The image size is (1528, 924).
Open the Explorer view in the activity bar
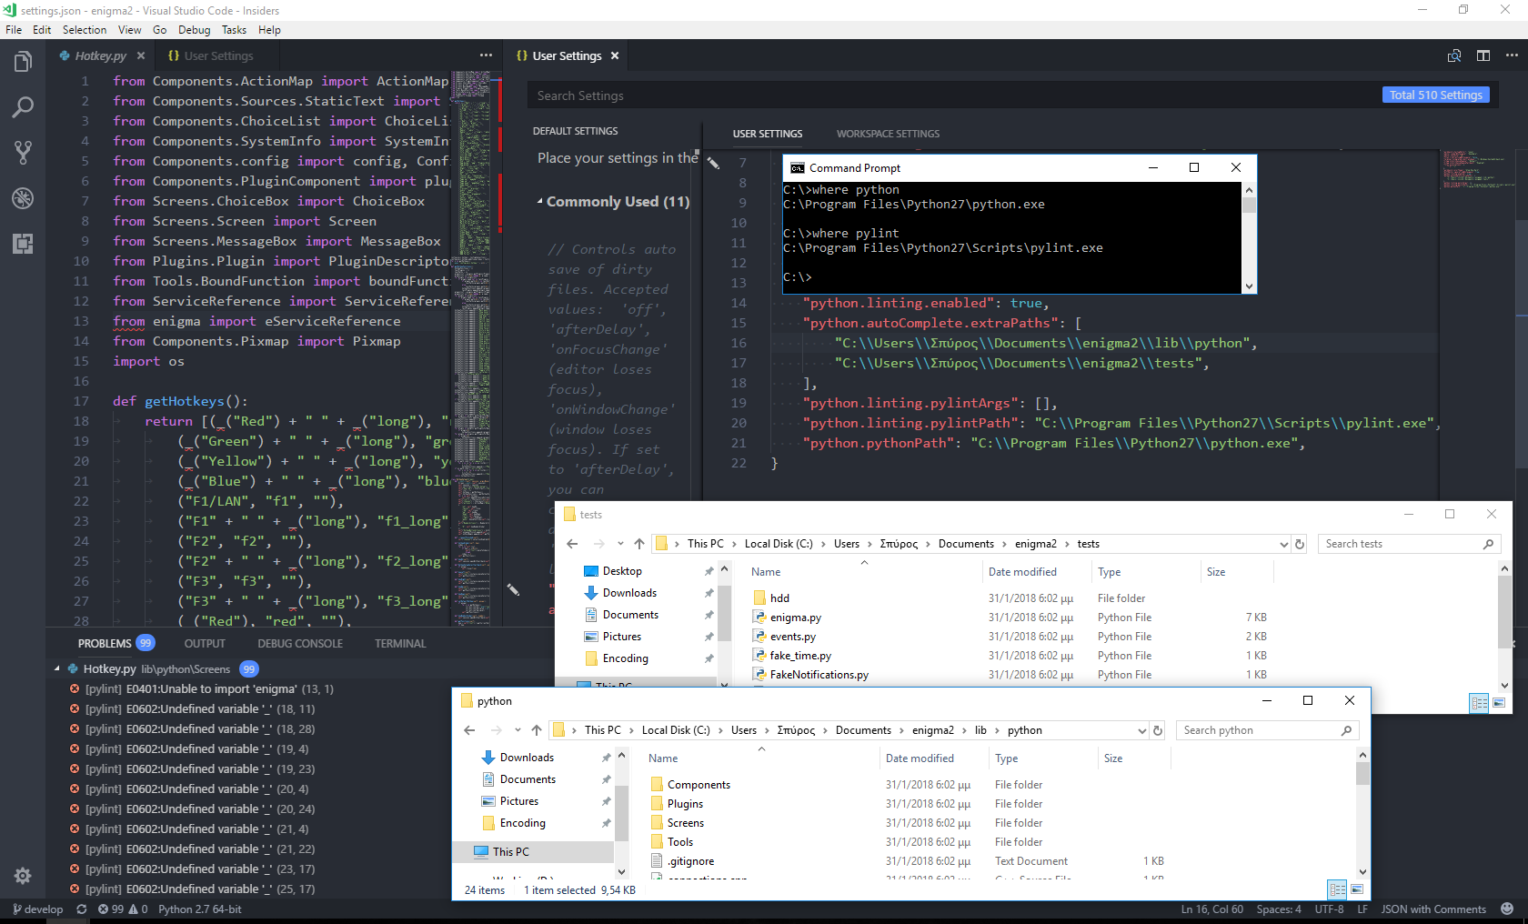[x=23, y=62]
